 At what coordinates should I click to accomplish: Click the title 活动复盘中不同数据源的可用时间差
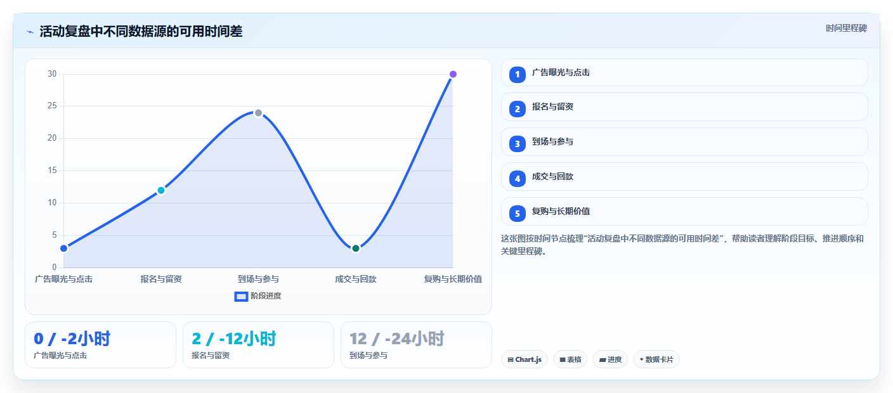coord(141,31)
